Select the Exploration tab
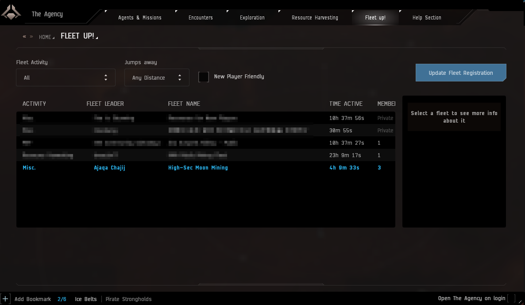 (252, 18)
